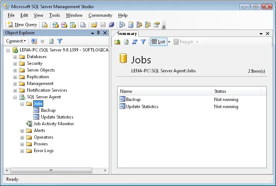Select Job Activity Monitor in tree
The height and width of the screenshot is (186, 276).
tap(54, 124)
